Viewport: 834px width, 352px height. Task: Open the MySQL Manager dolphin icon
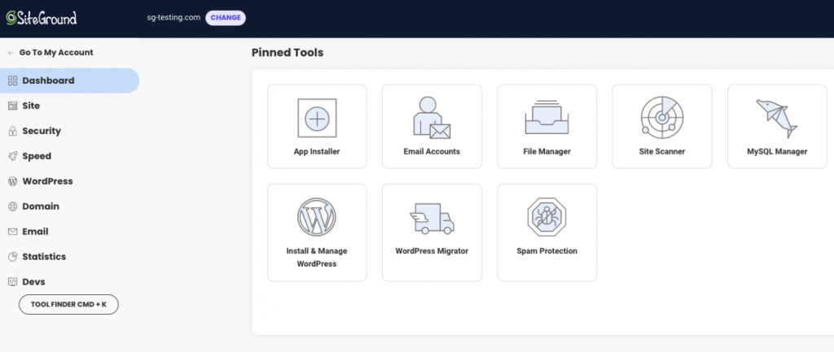coord(777,118)
